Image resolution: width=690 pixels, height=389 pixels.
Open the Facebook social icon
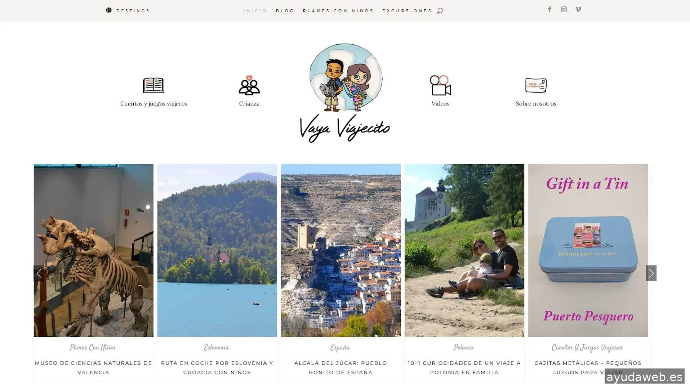pos(549,9)
